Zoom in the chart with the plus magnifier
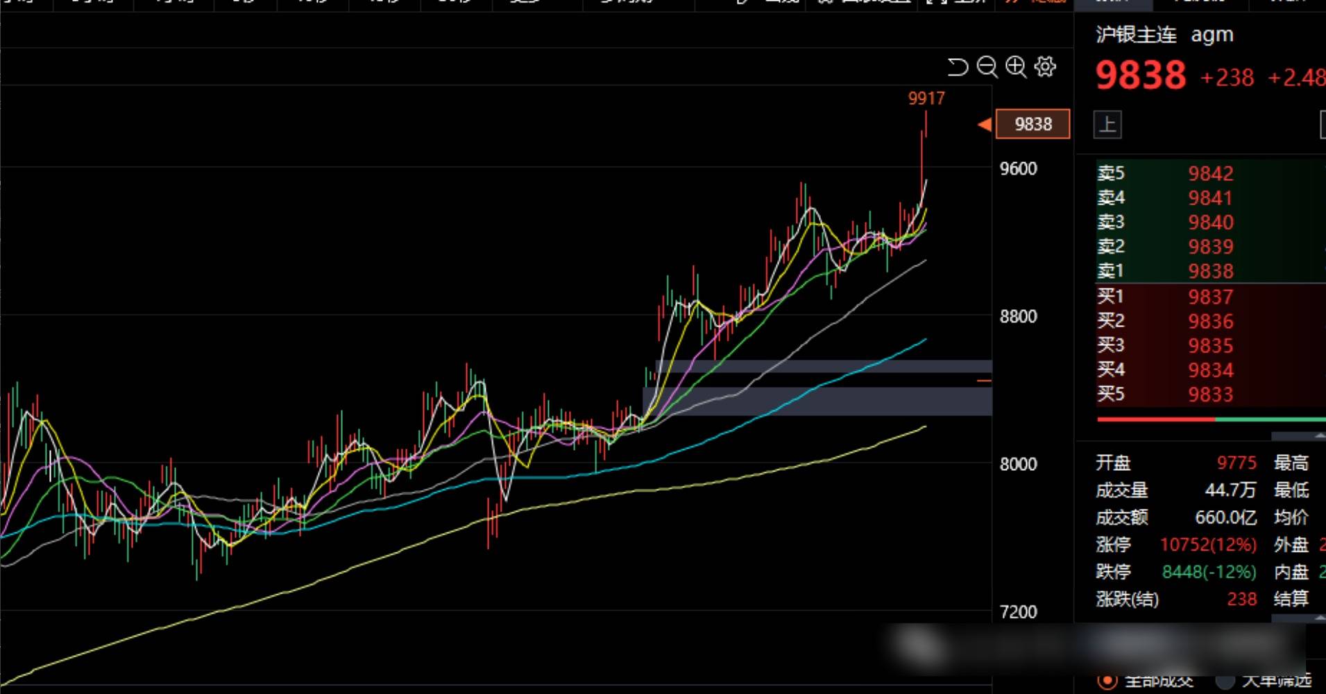 pos(1016,67)
